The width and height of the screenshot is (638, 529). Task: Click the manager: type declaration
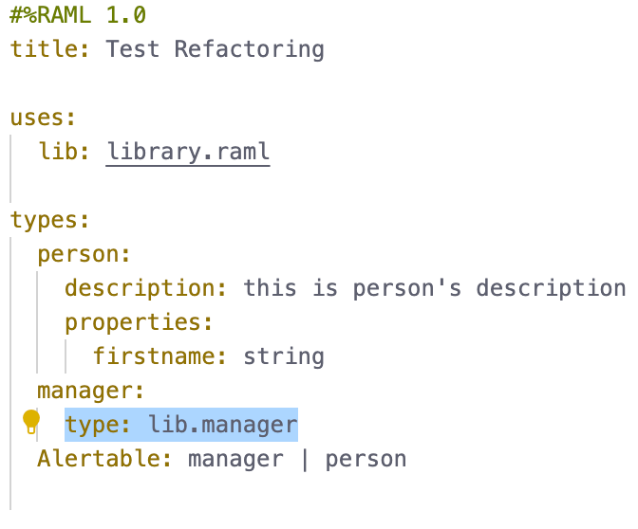tap(89, 391)
